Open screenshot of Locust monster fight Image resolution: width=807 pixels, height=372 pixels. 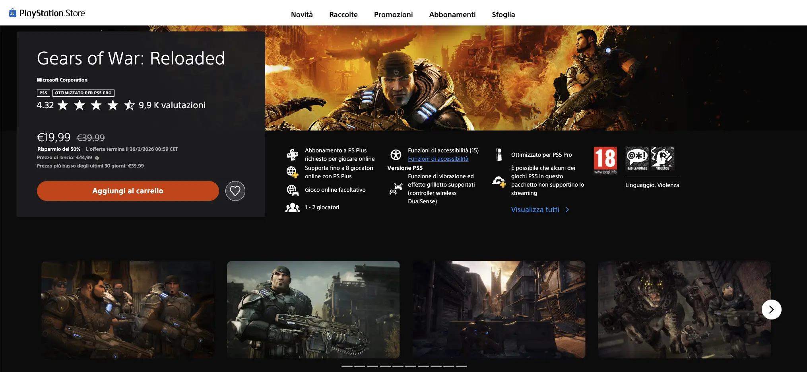[x=685, y=310]
